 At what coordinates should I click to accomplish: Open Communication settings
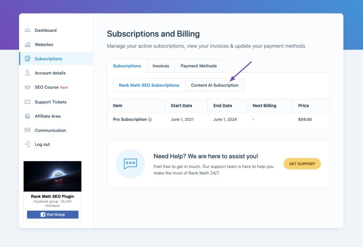pos(50,130)
